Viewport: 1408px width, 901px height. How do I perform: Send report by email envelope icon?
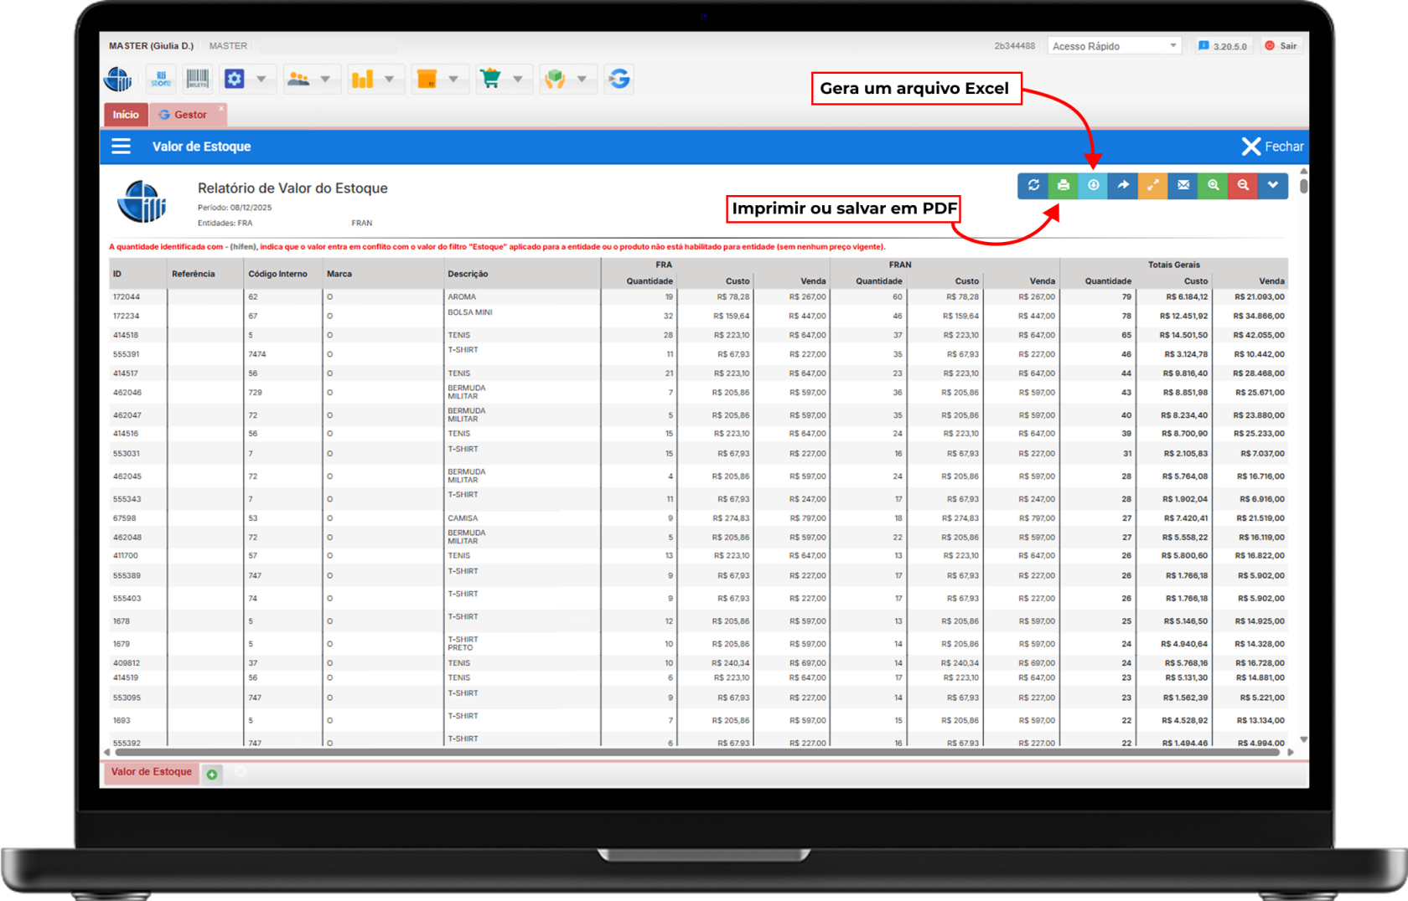coord(1183,185)
